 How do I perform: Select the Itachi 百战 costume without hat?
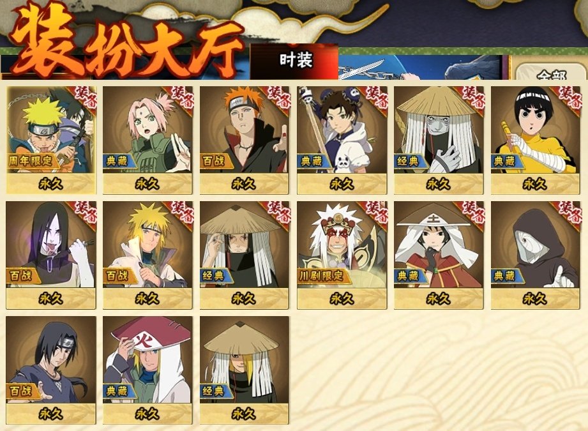(x=51, y=370)
